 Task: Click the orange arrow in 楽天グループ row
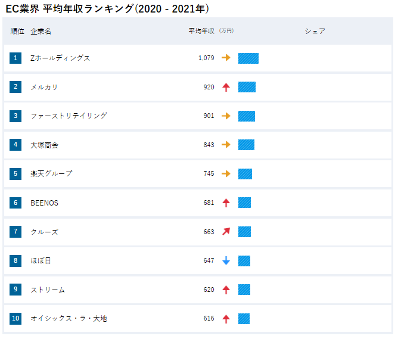(x=226, y=174)
